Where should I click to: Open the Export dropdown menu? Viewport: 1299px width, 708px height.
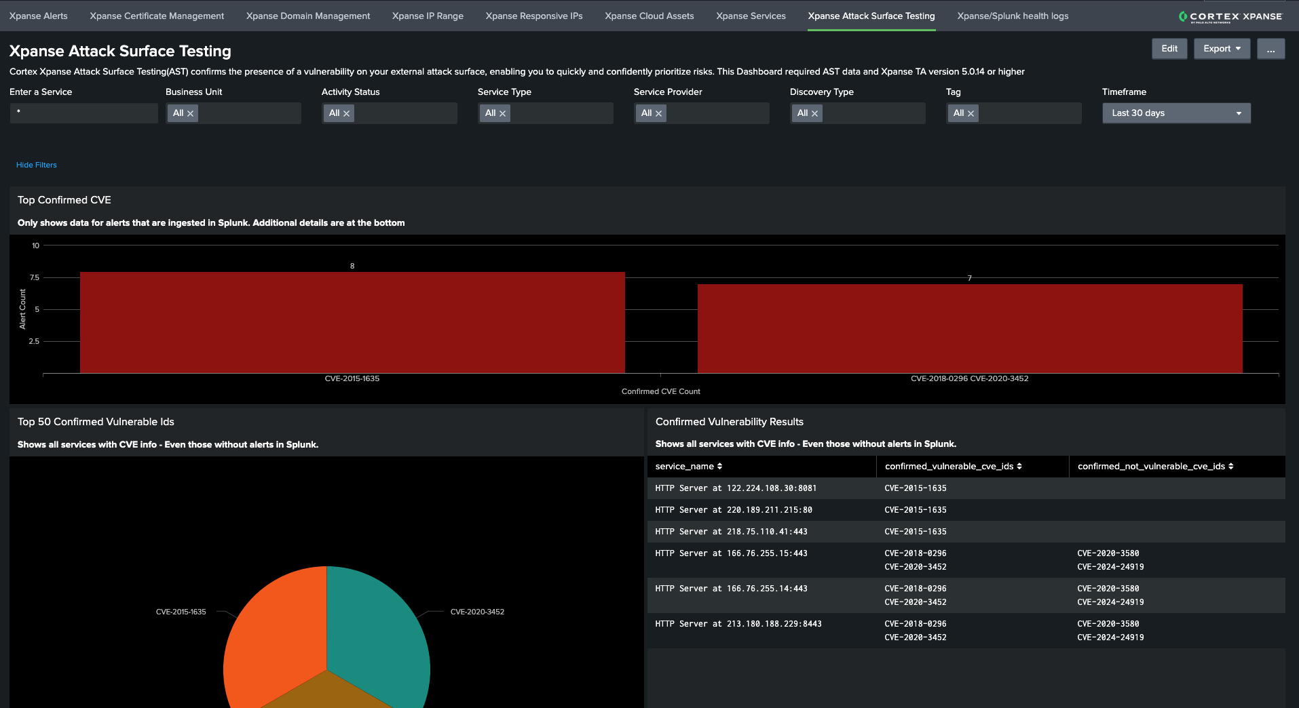coord(1222,49)
